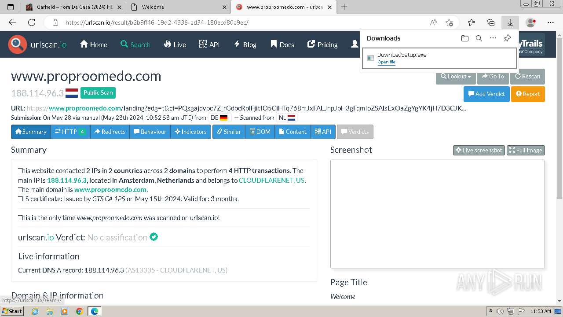This screenshot has width=563, height=317.
Task: Open Chrome from the taskbar
Action: coord(79,311)
